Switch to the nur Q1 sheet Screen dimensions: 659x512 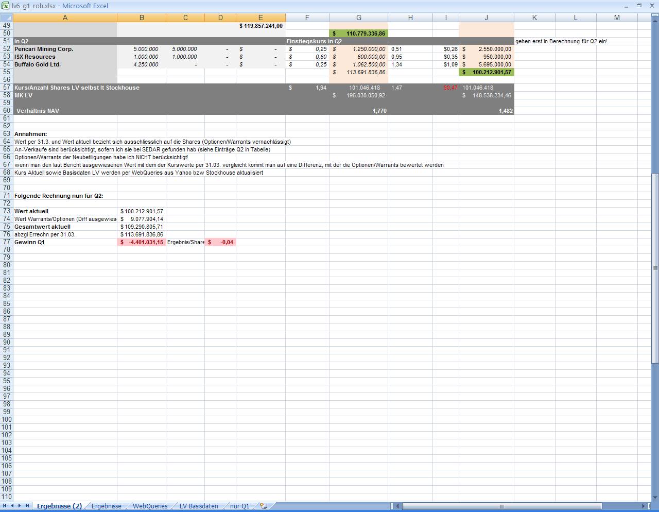click(x=239, y=506)
